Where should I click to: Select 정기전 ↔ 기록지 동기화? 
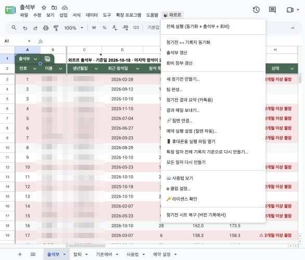click(213, 42)
